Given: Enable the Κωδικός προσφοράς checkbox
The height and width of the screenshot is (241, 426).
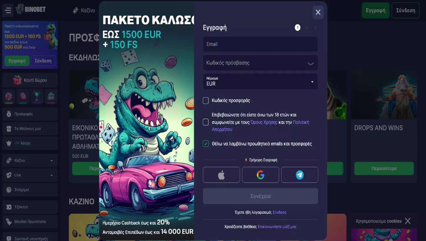Looking at the screenshot, I should coord(206,101).
